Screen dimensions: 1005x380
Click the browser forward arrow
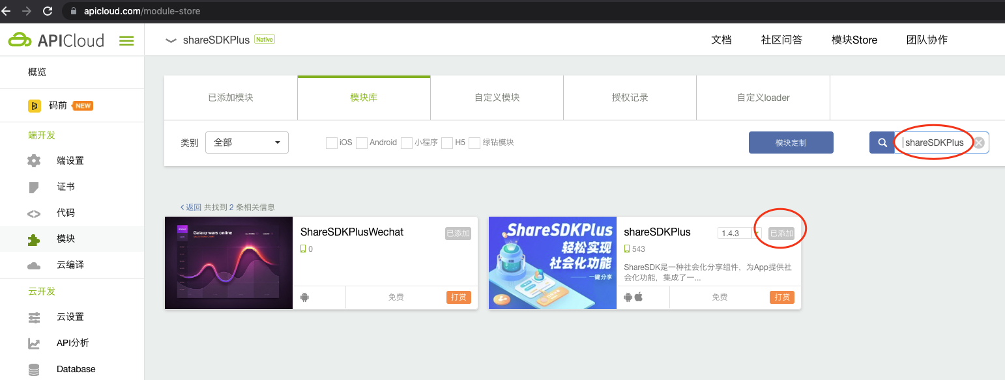click(x=27, y=11)
